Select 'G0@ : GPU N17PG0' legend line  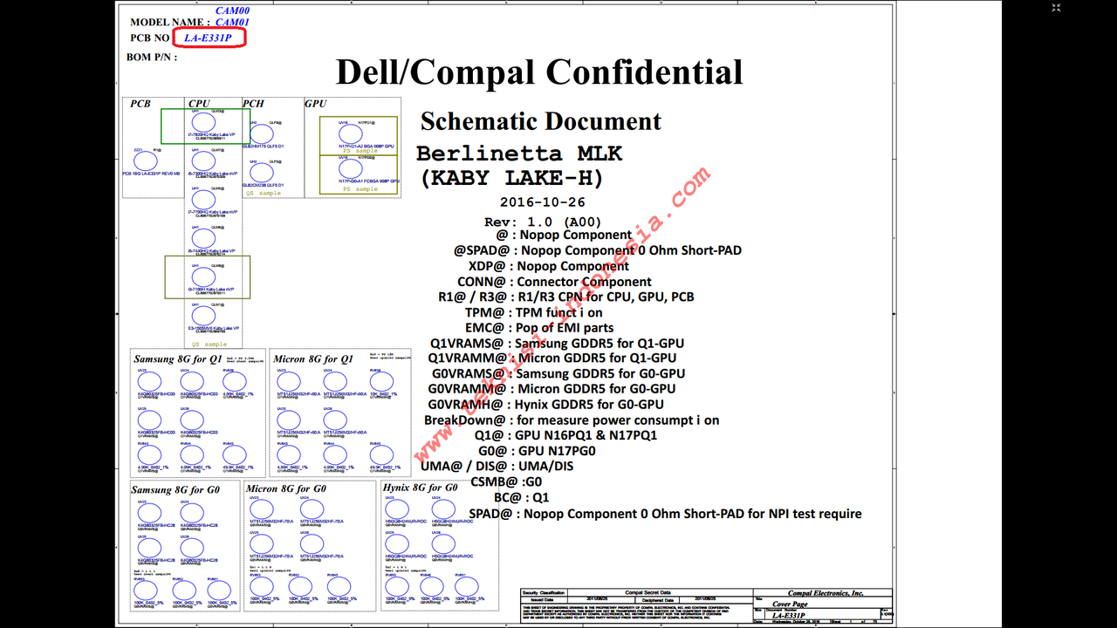point(537,451)
